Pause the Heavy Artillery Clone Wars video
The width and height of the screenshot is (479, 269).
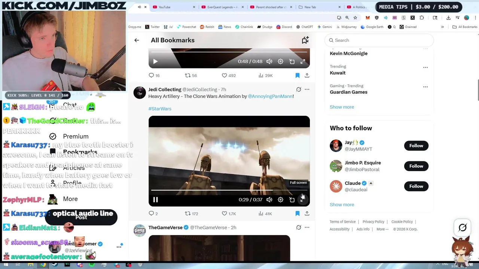coord(155,200)
